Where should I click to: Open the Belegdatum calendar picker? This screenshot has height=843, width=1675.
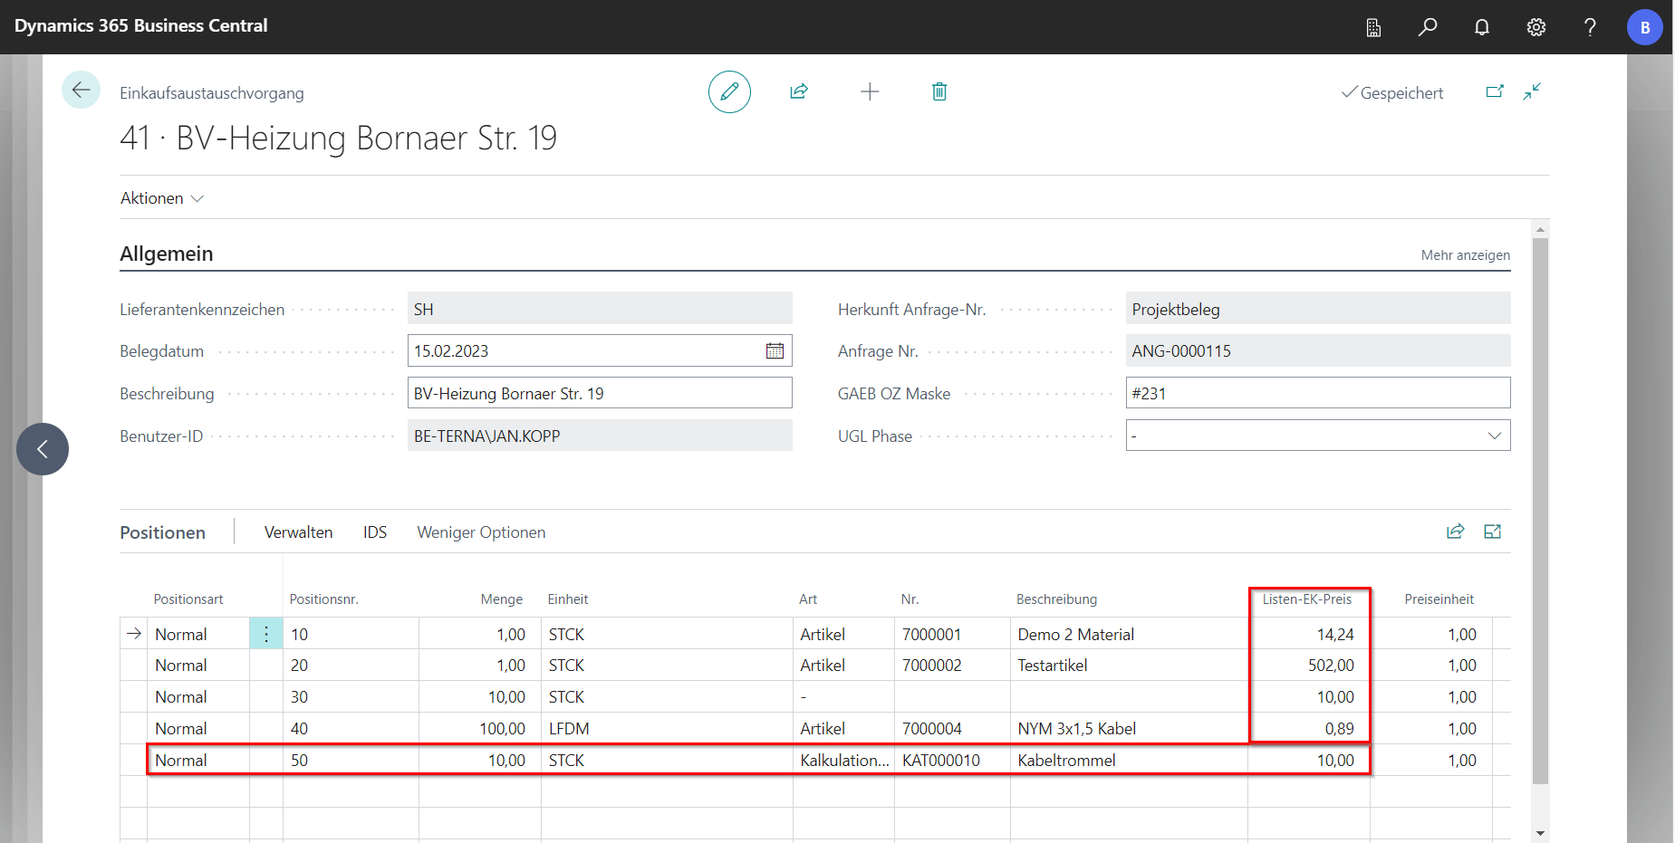[x=775, y=351]
